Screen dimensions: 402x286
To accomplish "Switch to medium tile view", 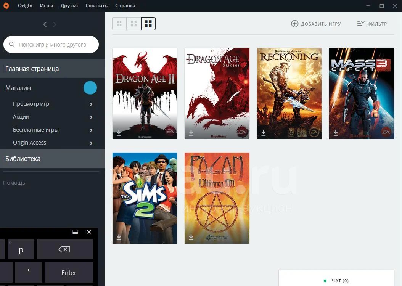I will 134,24.
